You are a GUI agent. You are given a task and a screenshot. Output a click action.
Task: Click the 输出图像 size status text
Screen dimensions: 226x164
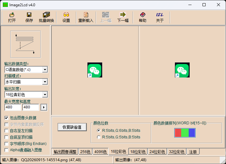131,160
